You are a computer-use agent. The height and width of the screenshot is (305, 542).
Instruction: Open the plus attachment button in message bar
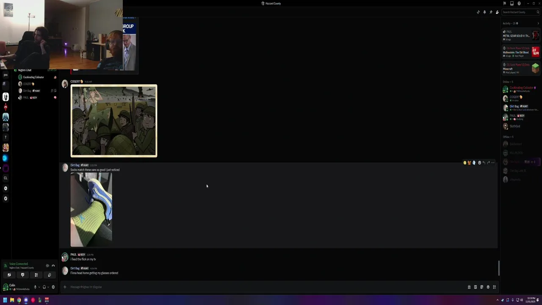[65, 287]
